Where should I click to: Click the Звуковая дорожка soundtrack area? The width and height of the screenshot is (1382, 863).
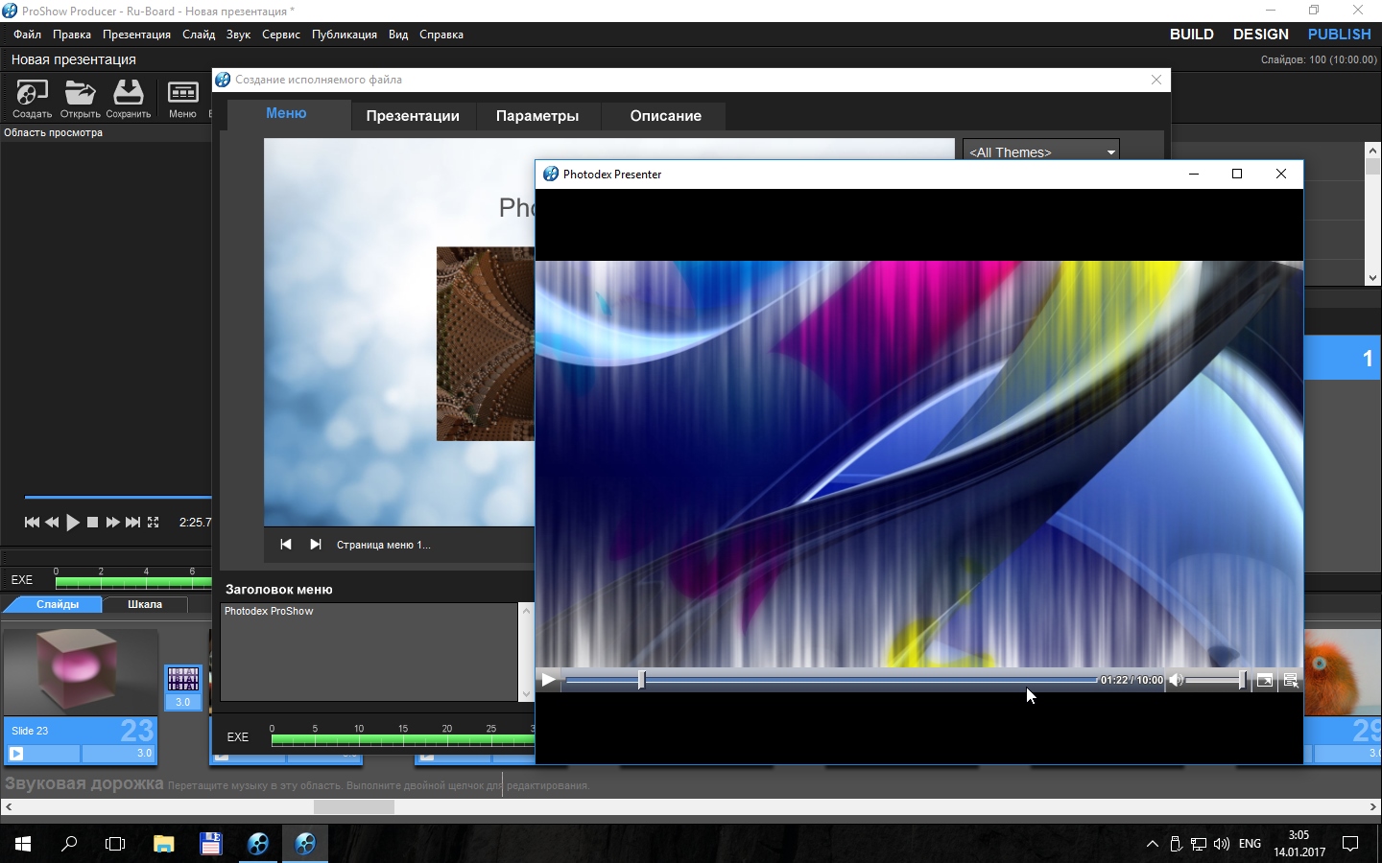(x=691, y=784)
